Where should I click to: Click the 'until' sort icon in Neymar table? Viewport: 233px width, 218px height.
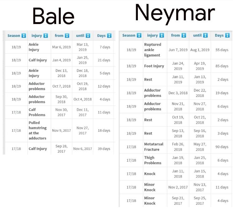click(x=206, y=35)
